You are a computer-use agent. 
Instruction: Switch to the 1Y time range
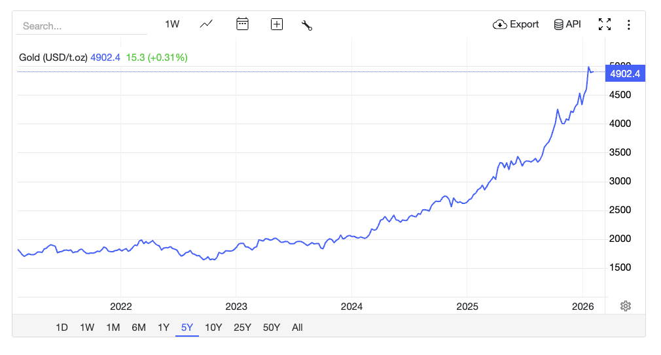point(164,328)
